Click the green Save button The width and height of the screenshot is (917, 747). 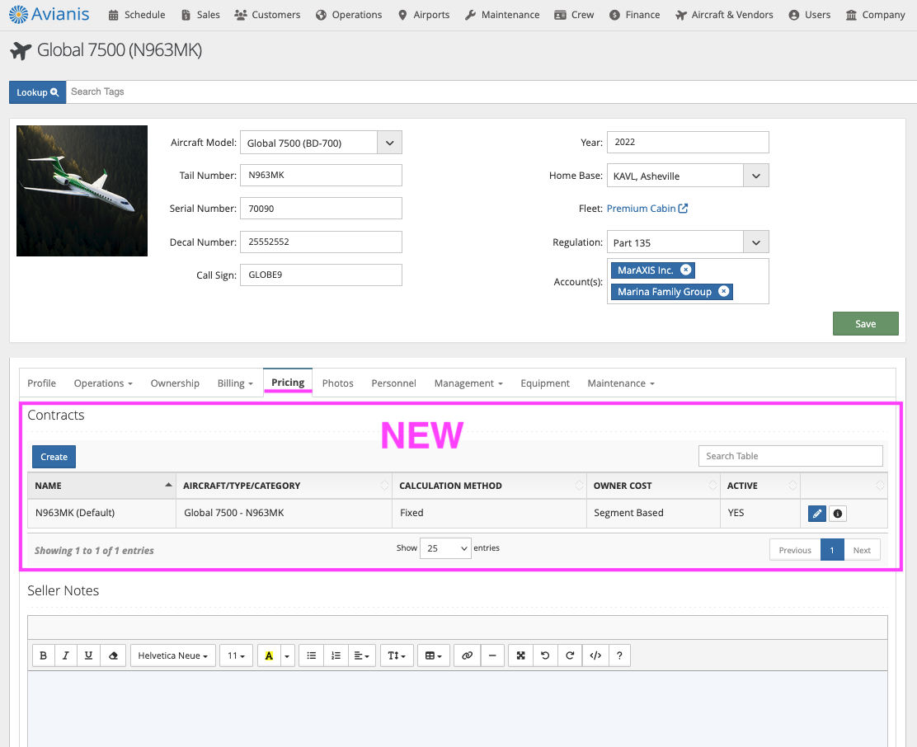point(866,324)
